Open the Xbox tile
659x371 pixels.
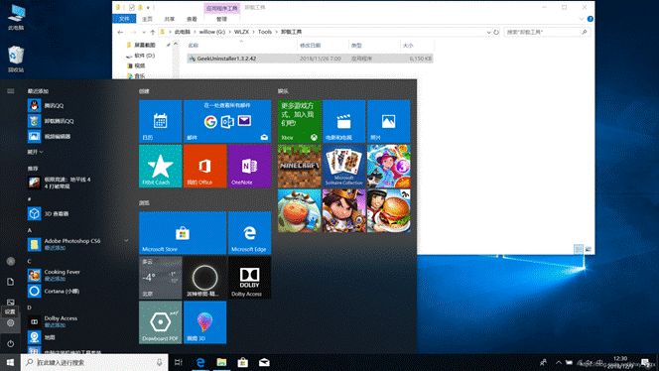pyautogui.click(x=300, y=121)
